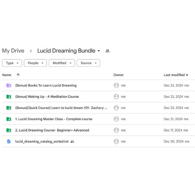Screen dimensions: 195x195
Task: Click the green folder icon for Quick Course Learn to lucid dream 101
Action: [9, 108]
